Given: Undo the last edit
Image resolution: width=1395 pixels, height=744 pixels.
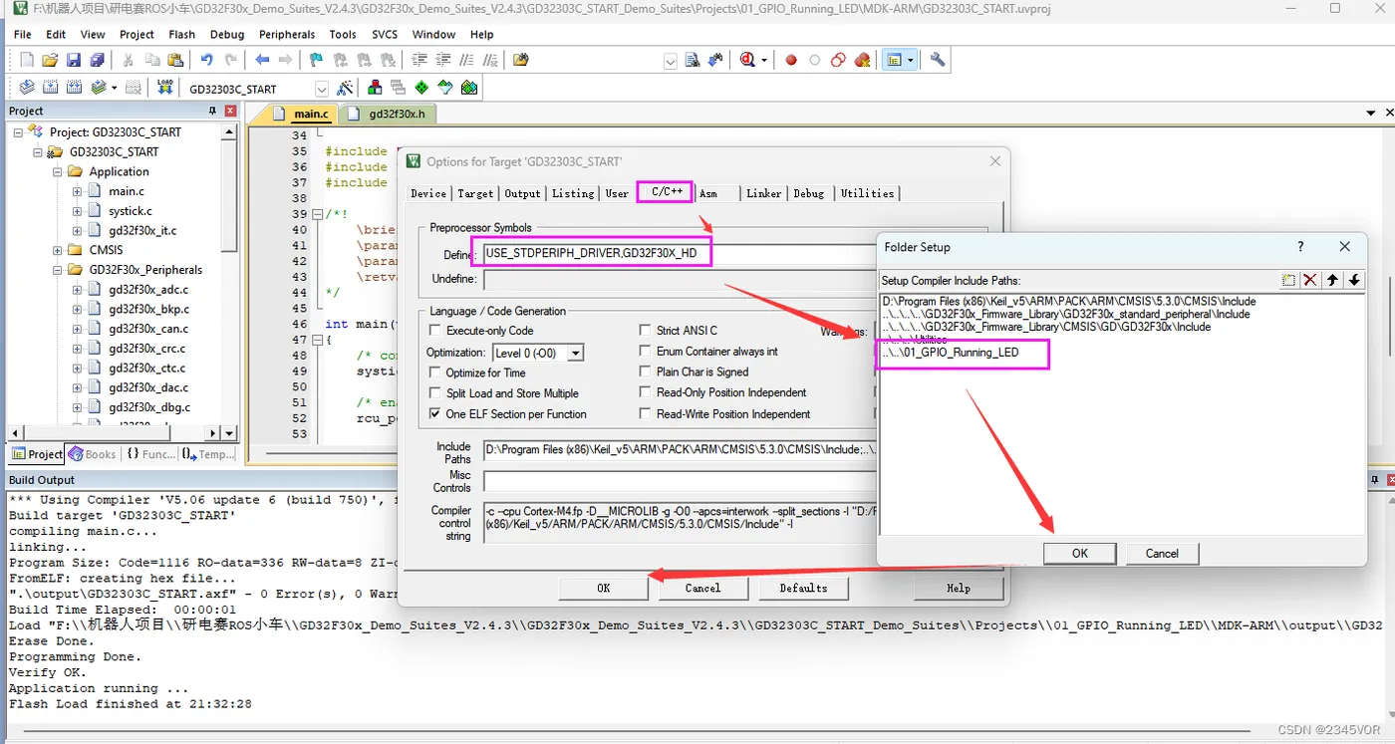Looking at the screenshot, I should click(206, 60).
